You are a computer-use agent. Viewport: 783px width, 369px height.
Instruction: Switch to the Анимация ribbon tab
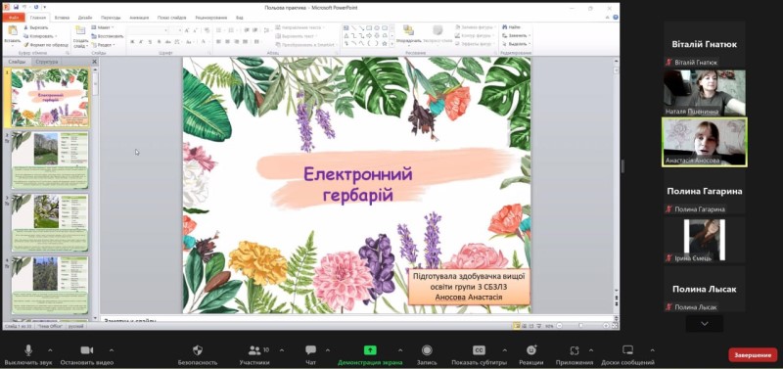pos(139,18)
